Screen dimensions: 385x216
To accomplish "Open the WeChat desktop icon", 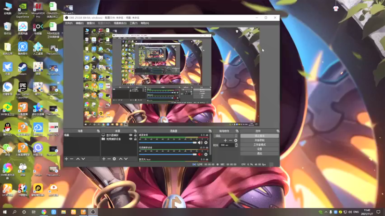I will click(x=7, y=150).
